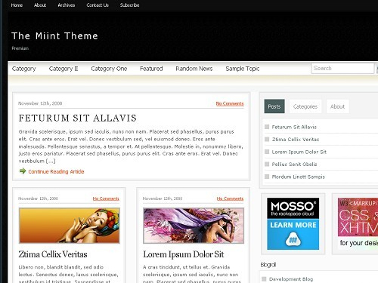Open the FETURUM SIT ALLAVIS post title
This screenshot has height=283, width=378.
pos(78,118)
